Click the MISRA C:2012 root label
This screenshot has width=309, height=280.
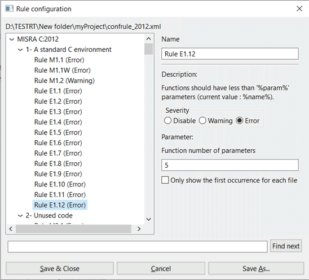click(x=38, y=39)
